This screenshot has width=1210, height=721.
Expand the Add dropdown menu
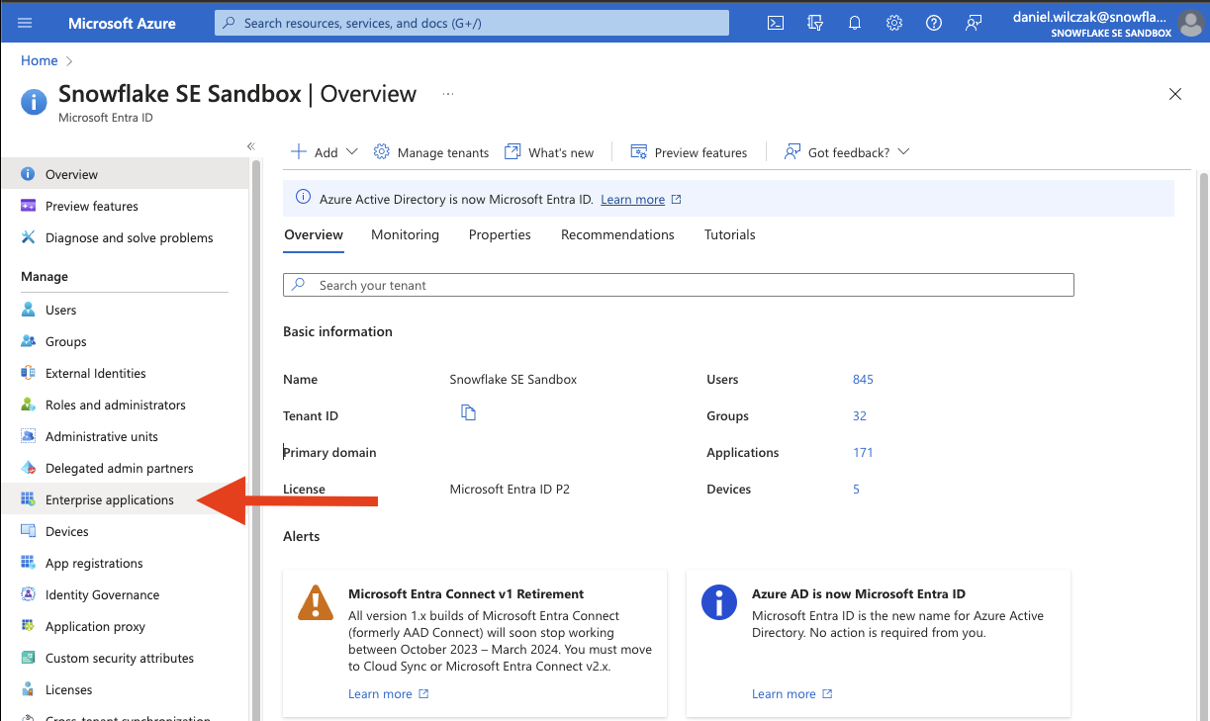(324, 152)
